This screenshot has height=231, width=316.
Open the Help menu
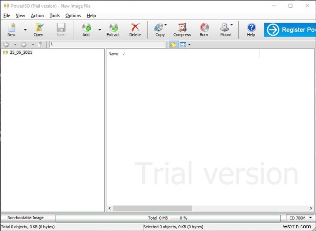91,15
